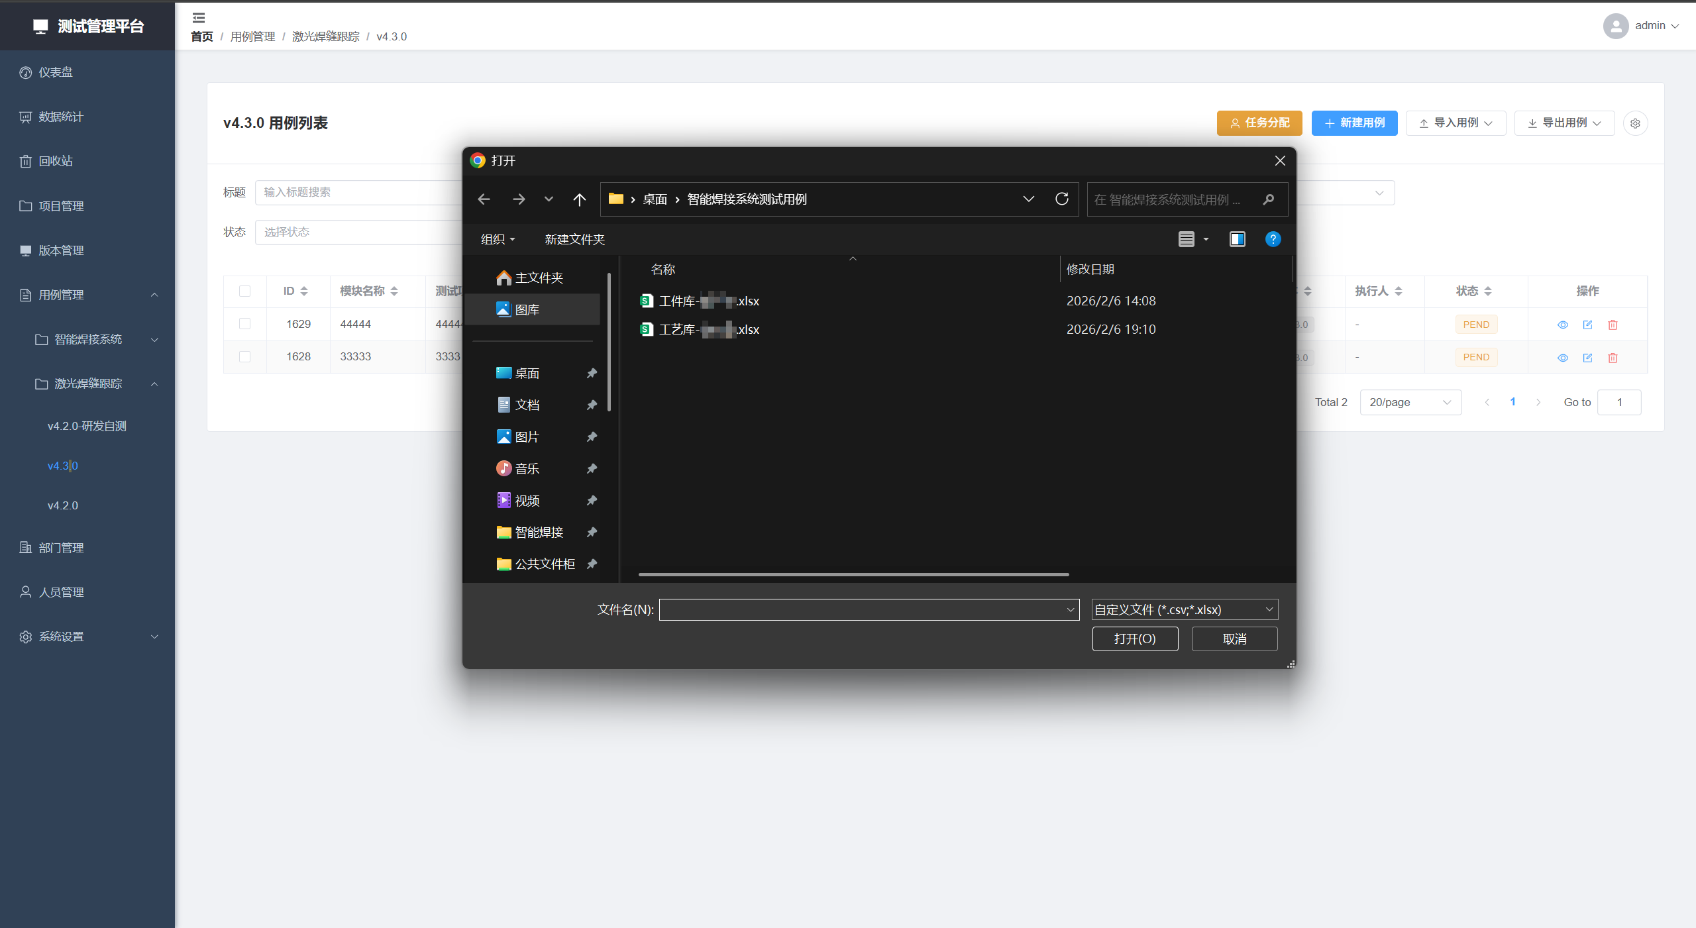Image resolution: width=1696 pixels, height=928 pixels.
Task: Open the 20/page size dropdown
Action: (x=1410, y=402)
